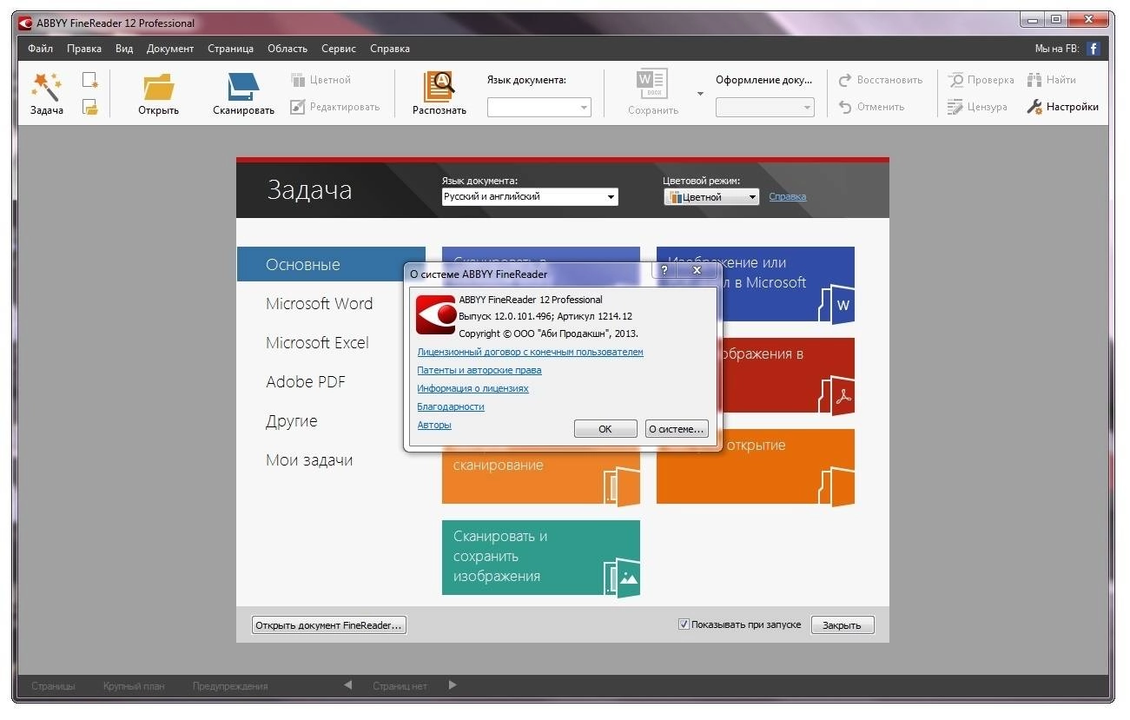
Task: Open the Благодарности link
Action: pos(451,407)
